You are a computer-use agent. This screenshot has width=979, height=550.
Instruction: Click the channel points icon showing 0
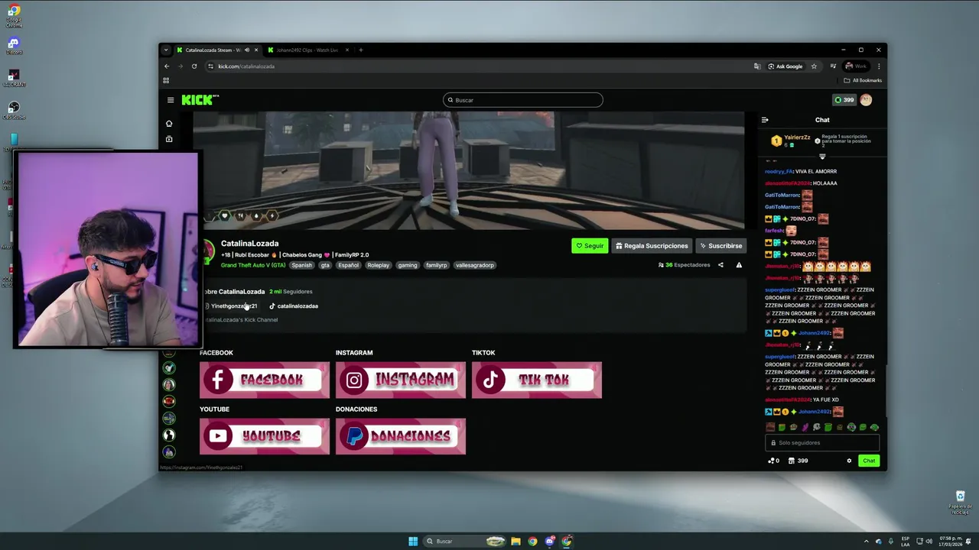click(x=773, y=461)
